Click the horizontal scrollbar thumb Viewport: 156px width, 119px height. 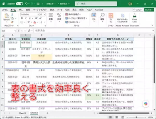click(124, 113)
